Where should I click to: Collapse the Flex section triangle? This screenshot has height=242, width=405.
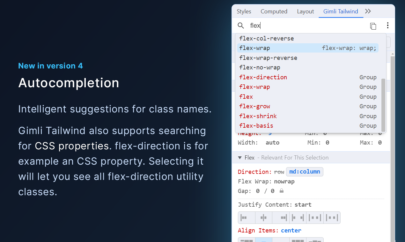click(x=240, y=158)
